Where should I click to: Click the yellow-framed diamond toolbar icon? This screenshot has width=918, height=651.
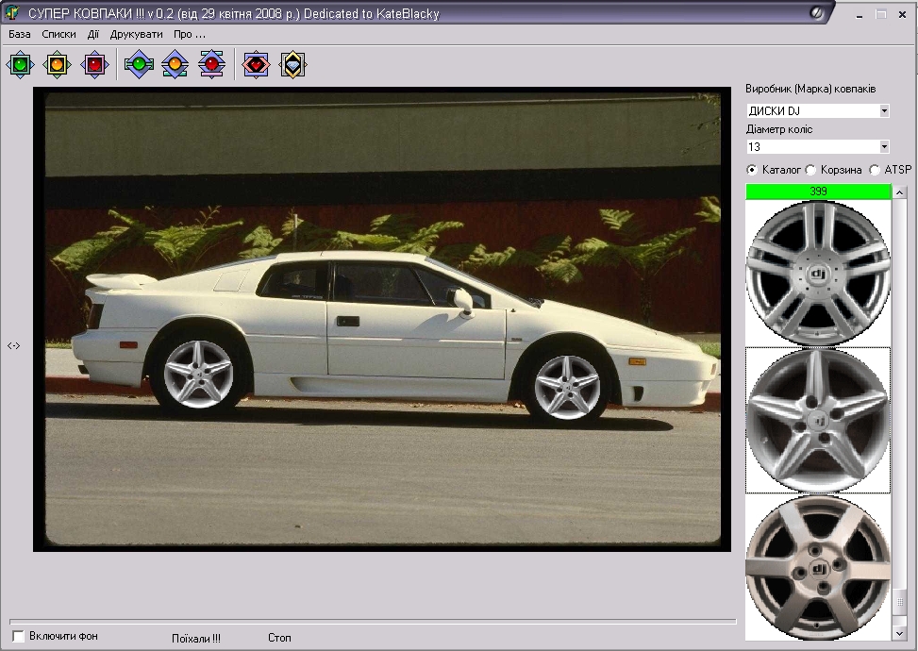pyautogui.click(x=292, y=64)
